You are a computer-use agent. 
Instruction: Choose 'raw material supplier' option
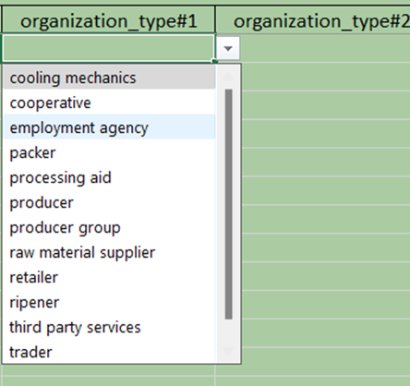(109, 252)
